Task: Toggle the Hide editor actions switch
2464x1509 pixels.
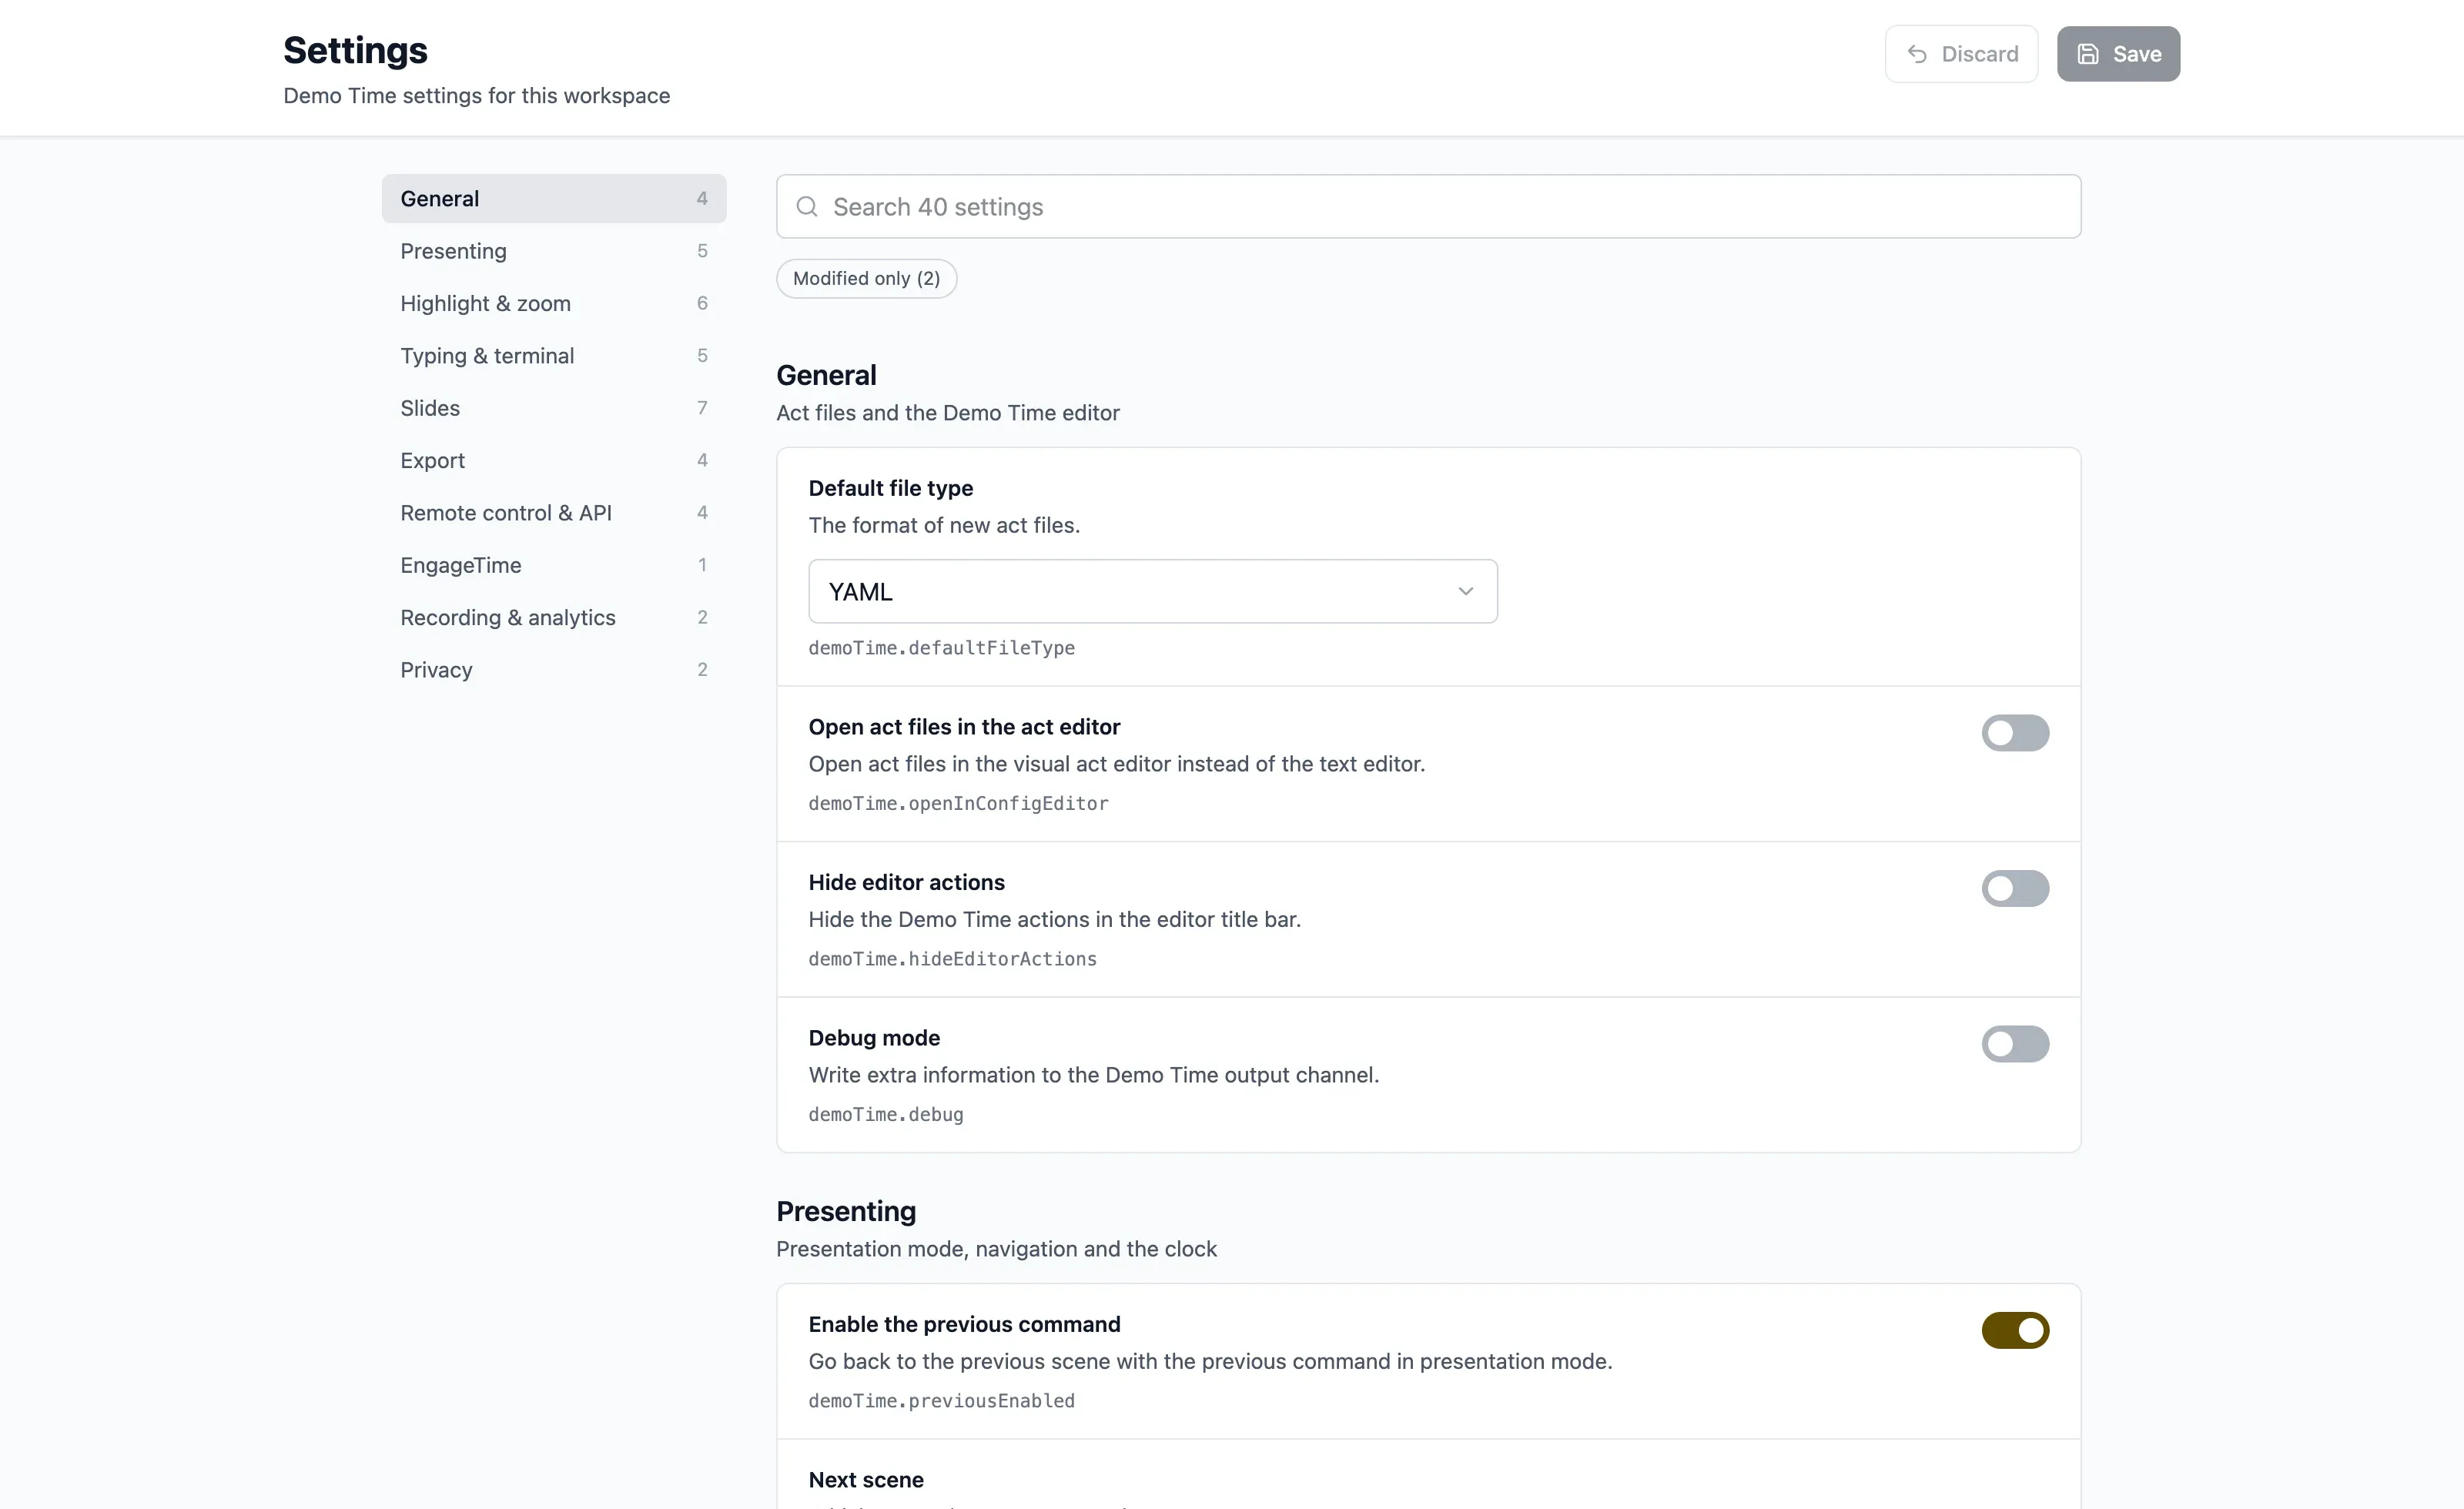Action: pyautogui.click(x=2015, y=888)
